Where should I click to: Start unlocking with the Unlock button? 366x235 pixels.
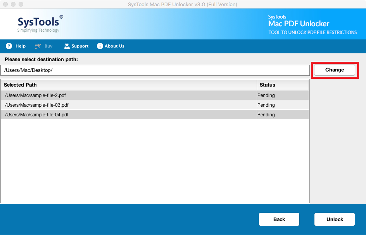pos(335,219)
